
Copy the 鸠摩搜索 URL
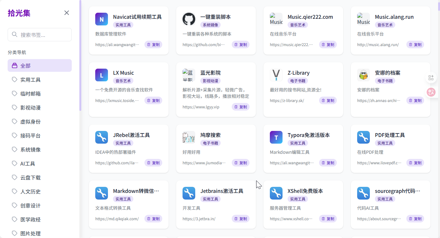(x=241, y=163)
